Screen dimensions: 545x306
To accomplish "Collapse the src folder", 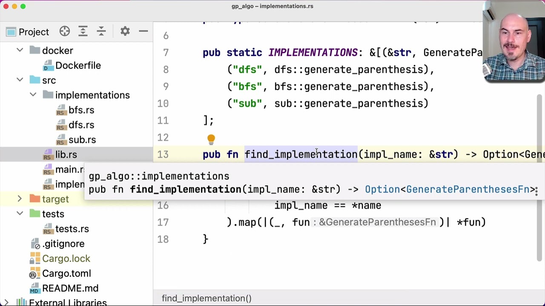I will 20,80.
